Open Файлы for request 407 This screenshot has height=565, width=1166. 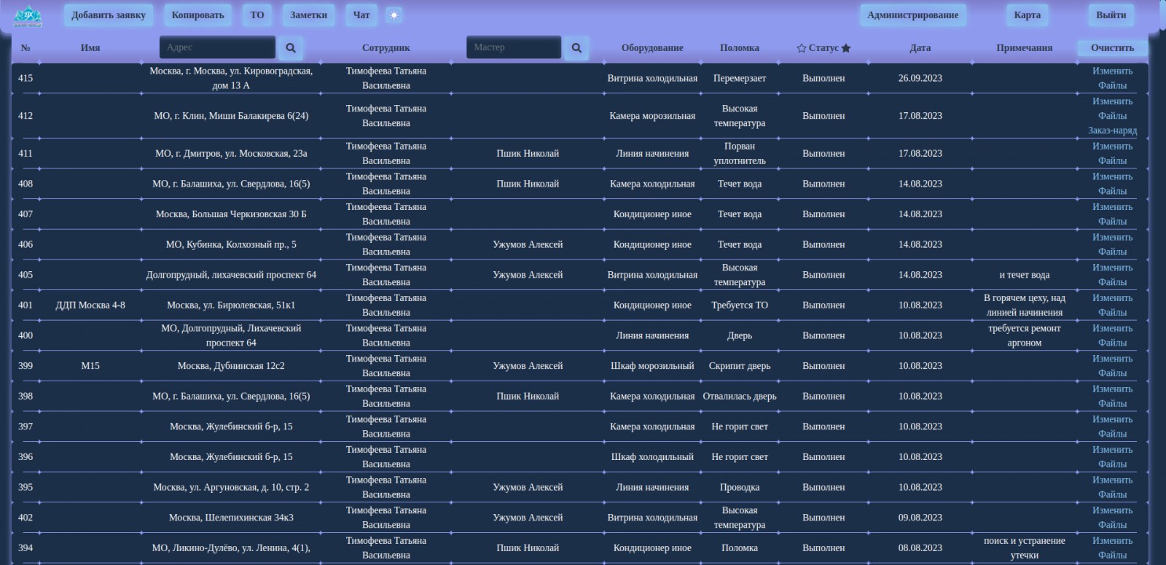1113,222
